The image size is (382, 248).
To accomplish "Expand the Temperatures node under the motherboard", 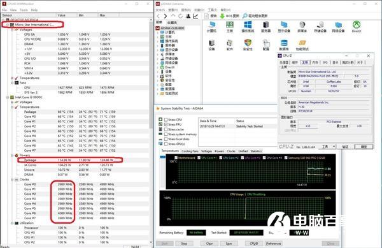I will (x=12, y=78).
